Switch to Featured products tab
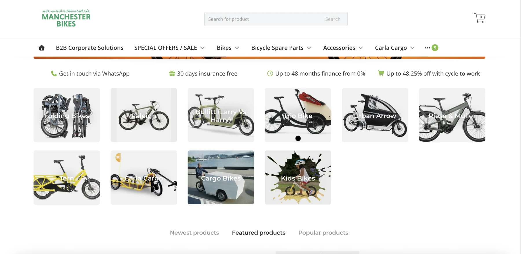This screenshot has width=521, height=254. [x=259, y=233]
